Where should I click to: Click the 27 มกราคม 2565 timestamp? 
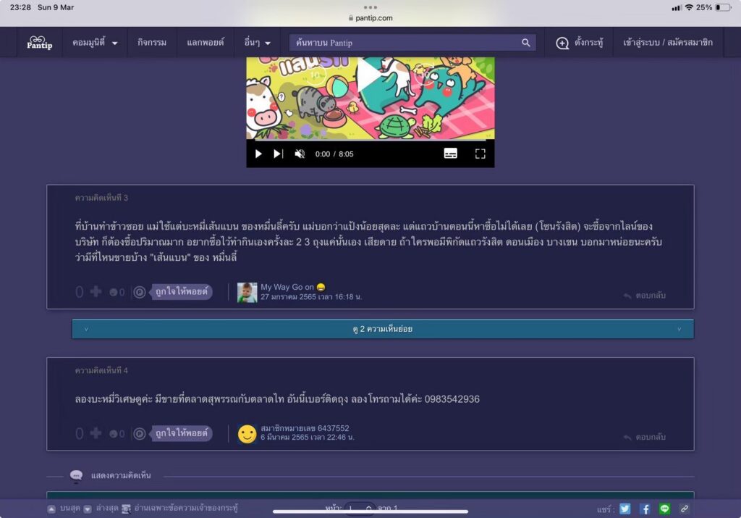coord(311,297)
